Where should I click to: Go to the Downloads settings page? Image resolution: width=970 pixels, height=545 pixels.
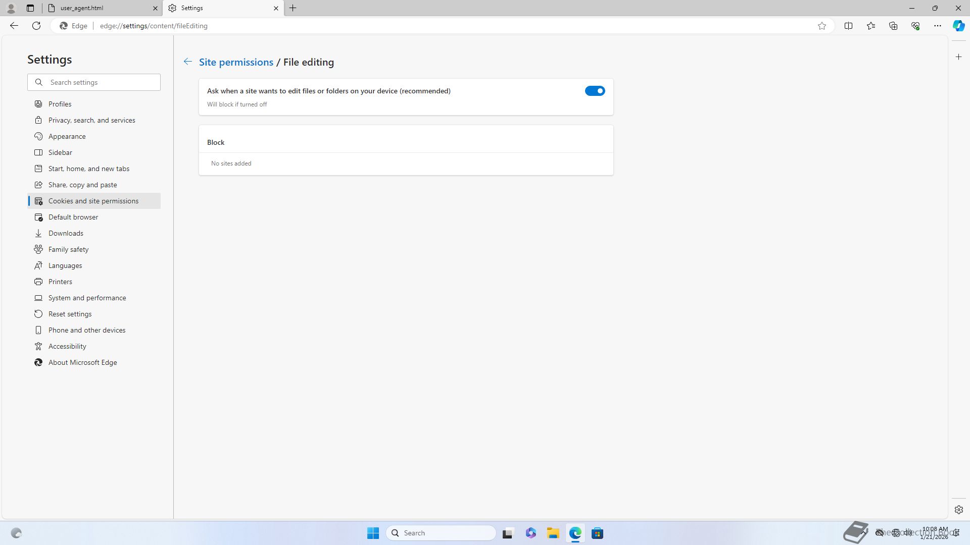point(66,233)
